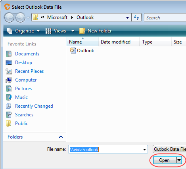Sort by the Type column header
Viewport: 186px width, 169px height.
click(x=155, y=42)
